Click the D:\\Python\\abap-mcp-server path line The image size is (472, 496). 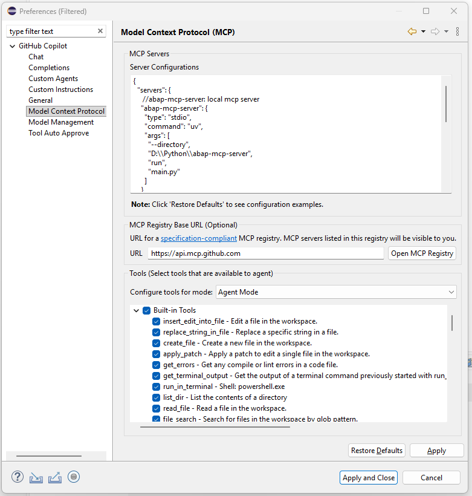point(200,154)
